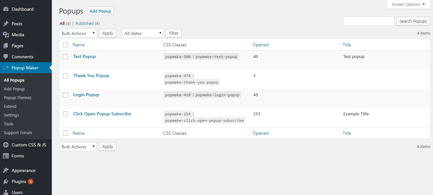Expand the Screen Options panel
Image resolution: width=433 pixels, height=195 pixels.
pyautogui.click(x=408, y=5)
